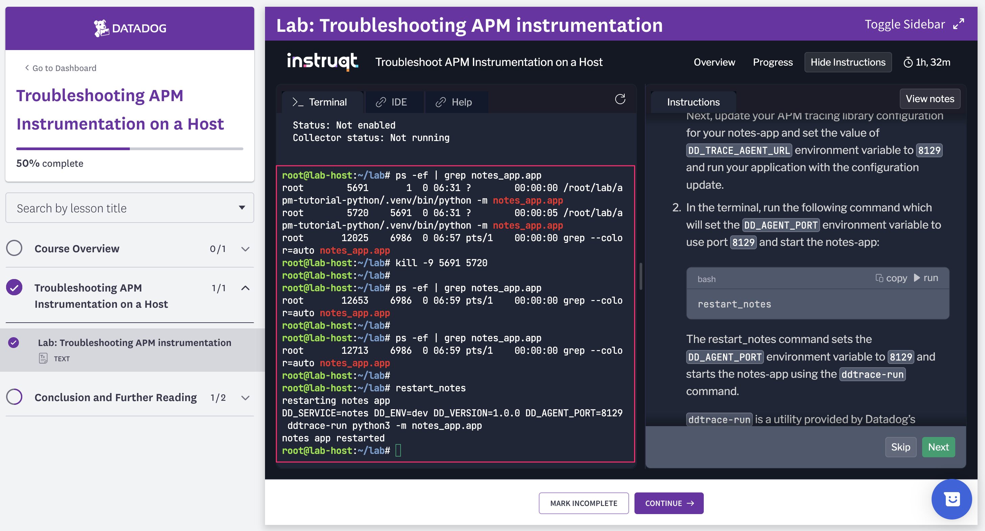Click the Datadog logo in sidebar header
The height and width of the screenshot is (531, 985).
pos(129,28)
